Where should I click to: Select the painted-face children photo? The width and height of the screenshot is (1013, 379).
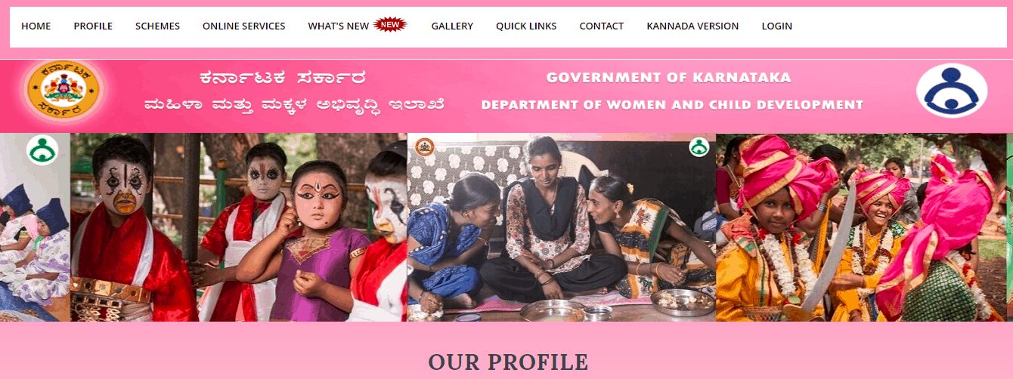239,227
